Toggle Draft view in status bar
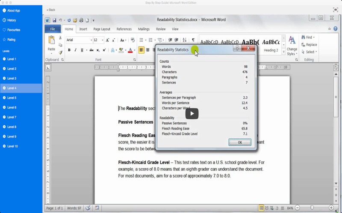Image resolution: width=342 pixels, height=213 pixels. (x=283, y=208)
